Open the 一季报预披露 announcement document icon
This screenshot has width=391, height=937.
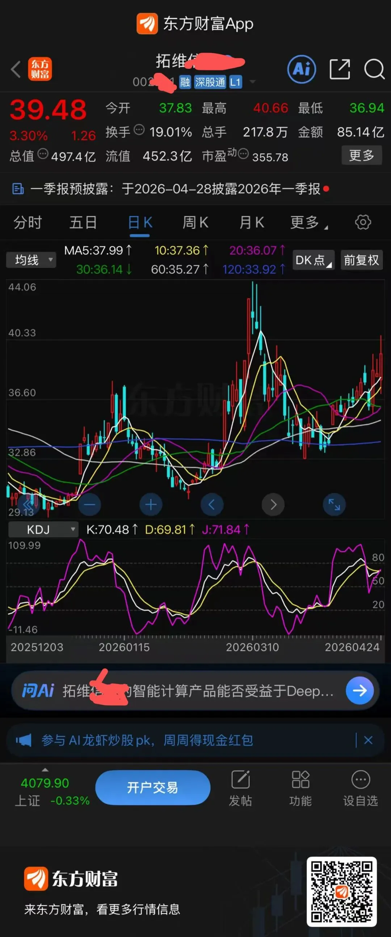tap(18, 189)
